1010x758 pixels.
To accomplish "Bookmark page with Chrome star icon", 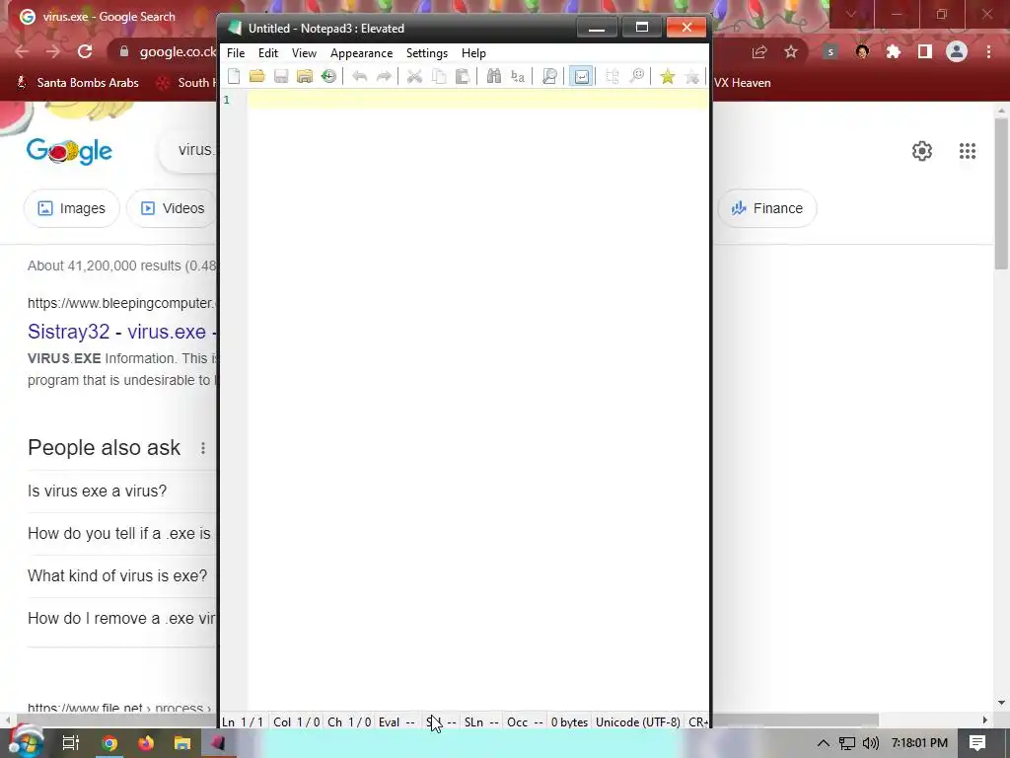I will click(x=791, y=52).
